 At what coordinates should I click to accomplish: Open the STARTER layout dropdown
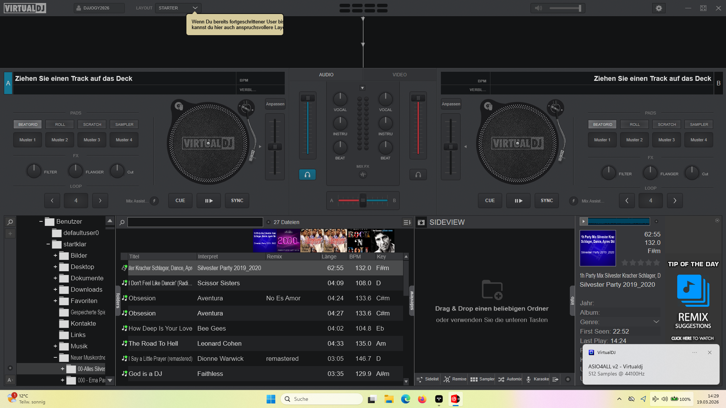[x=178, y=8]
